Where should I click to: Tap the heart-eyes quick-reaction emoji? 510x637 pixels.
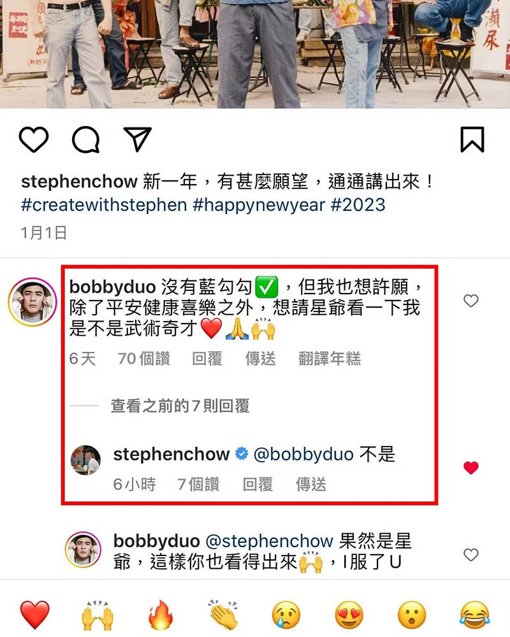tap(349, 614)
